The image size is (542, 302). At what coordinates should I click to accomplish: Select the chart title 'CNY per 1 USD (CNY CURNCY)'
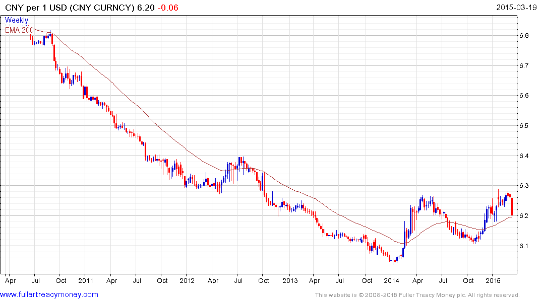pyautogui.click(x=70, y=8)
